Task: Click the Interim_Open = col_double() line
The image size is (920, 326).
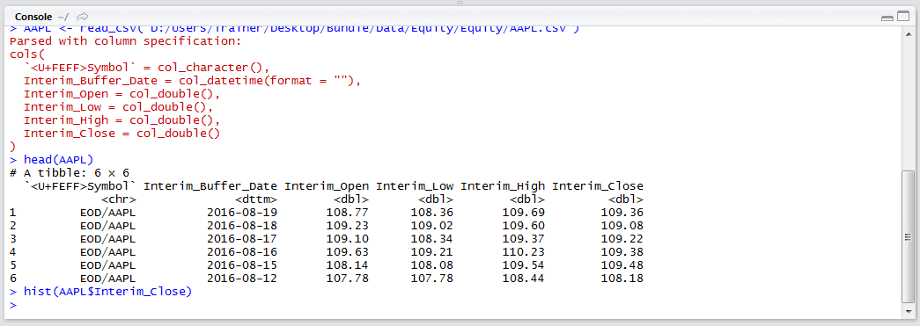Action: coord(122,94)
